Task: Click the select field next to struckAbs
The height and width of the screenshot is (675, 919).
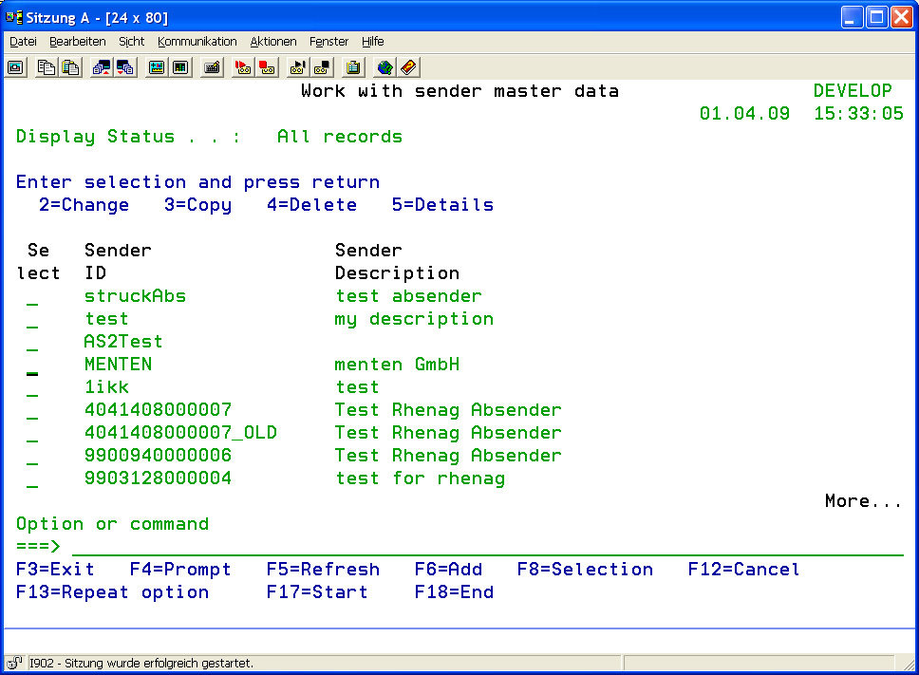Action: 32,297
